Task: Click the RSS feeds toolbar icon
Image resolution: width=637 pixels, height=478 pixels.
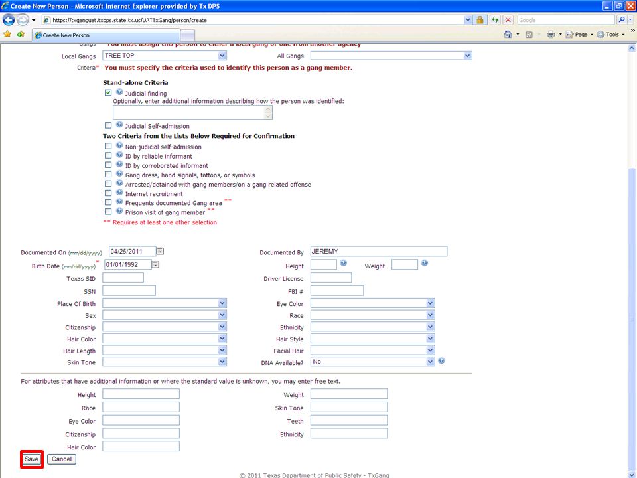Action: pos(529,35)
